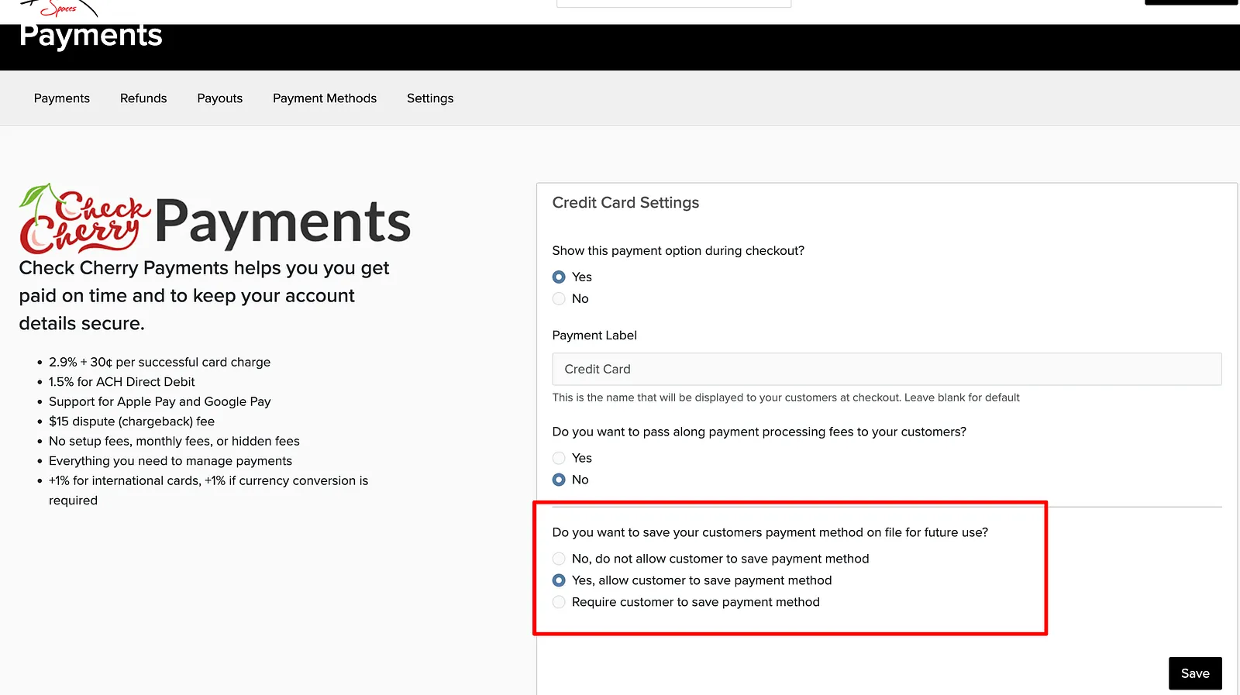This screenshot has width=1240, height=695.
Task: Select 'Yes, allow customer to save payment method'
Action: [559, 581]
